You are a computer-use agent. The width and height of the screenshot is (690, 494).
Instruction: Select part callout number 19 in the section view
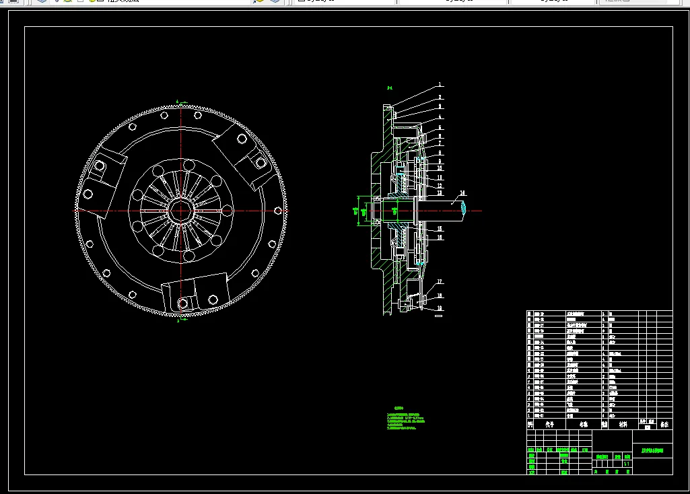[x=440, y=308]
